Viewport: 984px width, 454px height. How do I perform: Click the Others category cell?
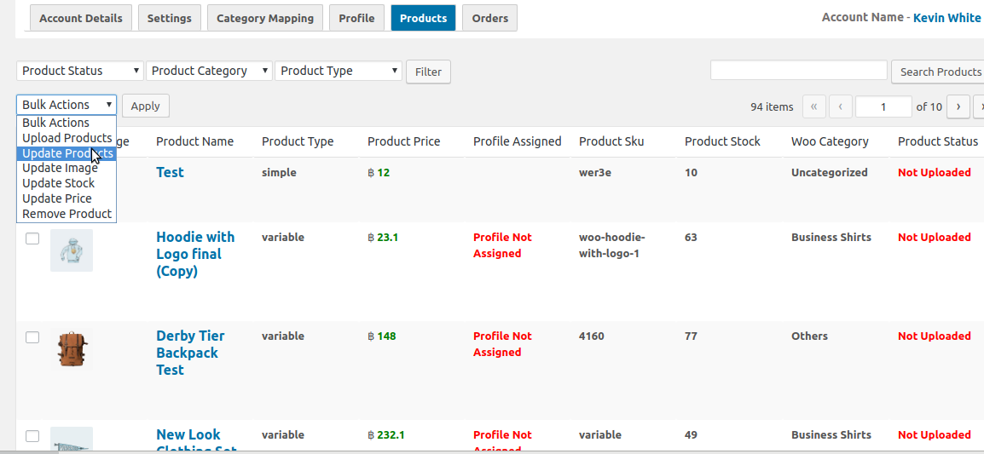point(809,336)
